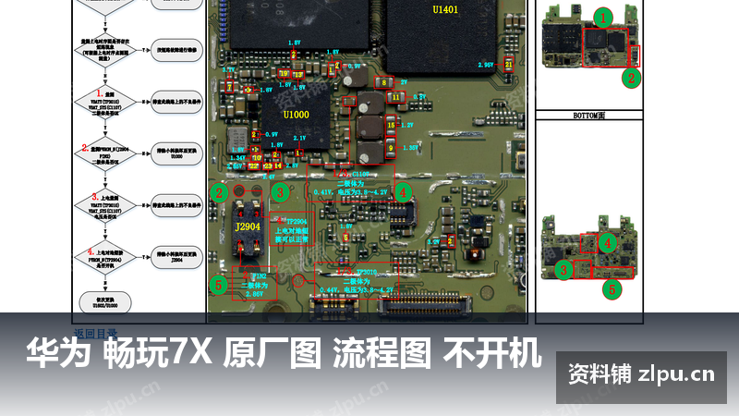Click the 2.1V voltage label on U1000
This screenshot has width=739, height=416.
299,138
